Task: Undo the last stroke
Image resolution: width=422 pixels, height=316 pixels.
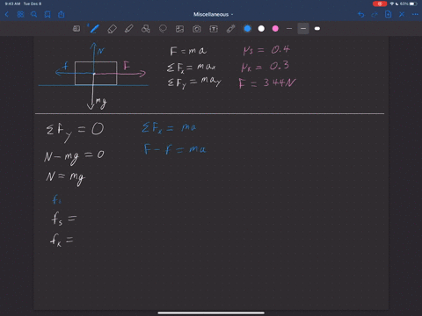Action: (x=361, y=14)
